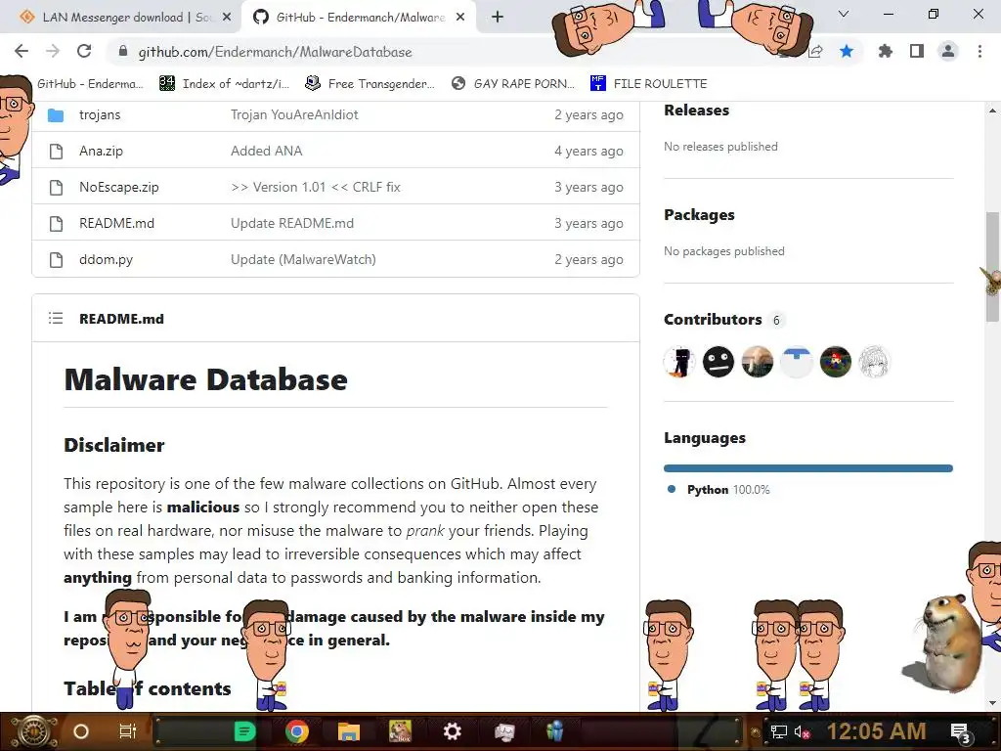Click the file icon beside README.md row

[x=56, y=224]
